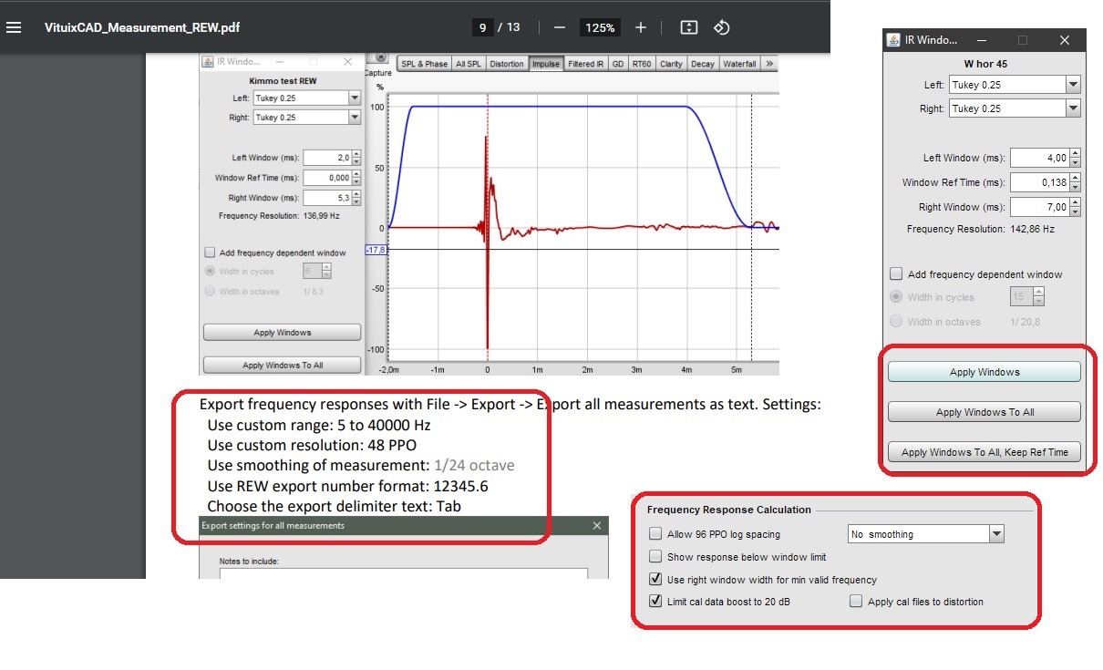Switch to the Distortion tab
The image size is (1103, 670).
pos(507,64)
